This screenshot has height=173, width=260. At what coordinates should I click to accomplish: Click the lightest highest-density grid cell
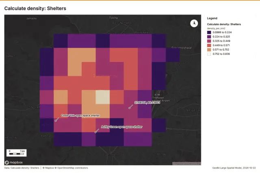pyautogui.click(x=103, y=97)
